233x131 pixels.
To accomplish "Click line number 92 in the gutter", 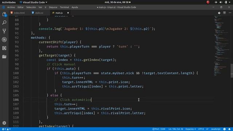I will click(17, 37).
